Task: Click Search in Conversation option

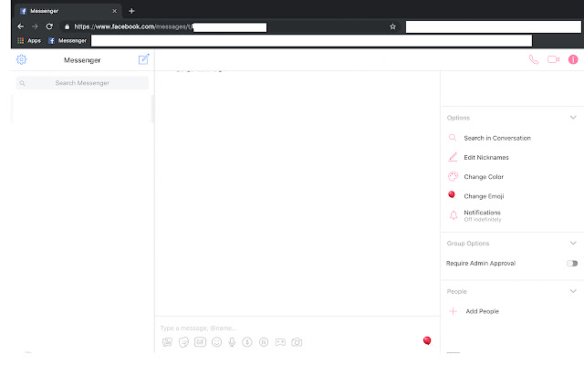Action: tap(497, 138)
